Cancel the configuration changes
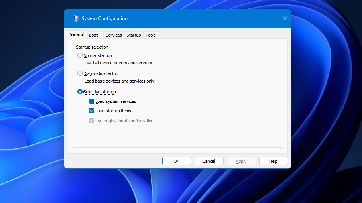The height and width of the screenshot is (203, 362). (x=209, y=161)
